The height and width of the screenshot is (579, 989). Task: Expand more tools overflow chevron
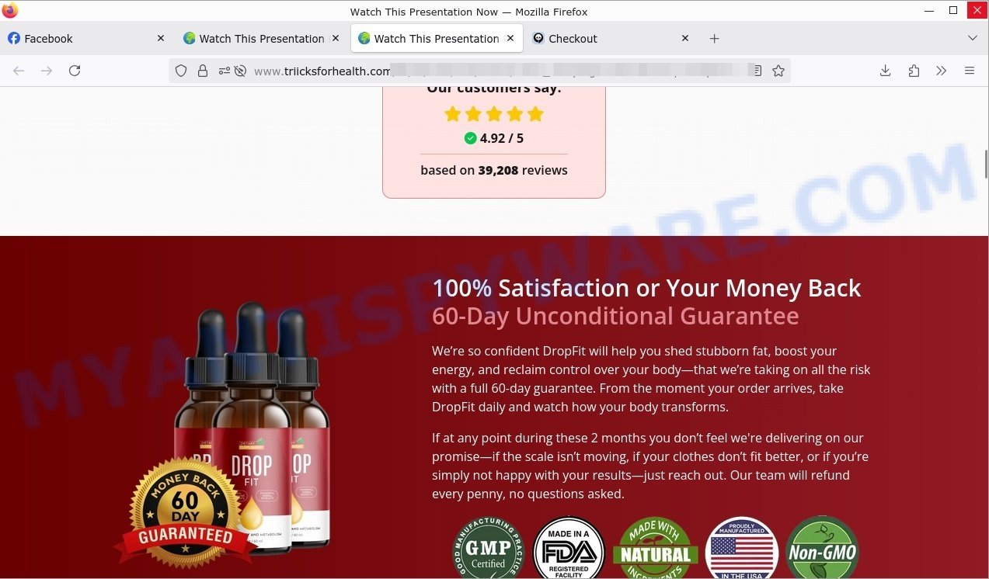(942, 71)
